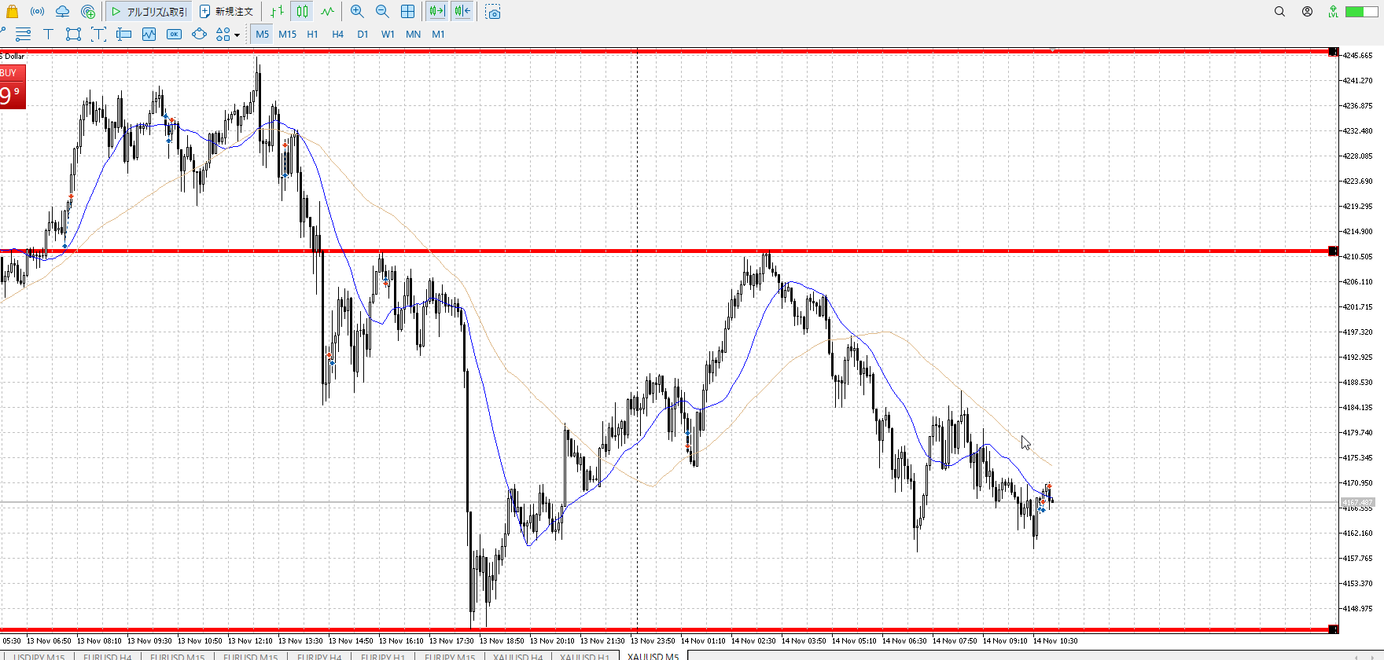Screen dimensions: 1384x660
Task: Toggle chart auto scroll to latest bar
Action: [436, 12]
